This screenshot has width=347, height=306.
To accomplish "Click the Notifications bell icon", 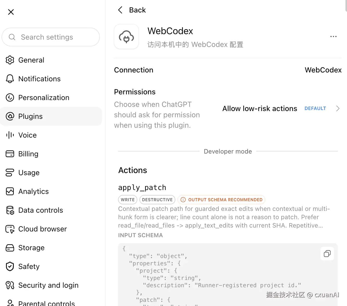I will click(10, 79).
